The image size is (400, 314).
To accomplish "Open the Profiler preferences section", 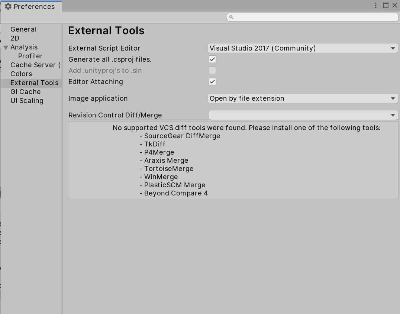I will point(30,56).
